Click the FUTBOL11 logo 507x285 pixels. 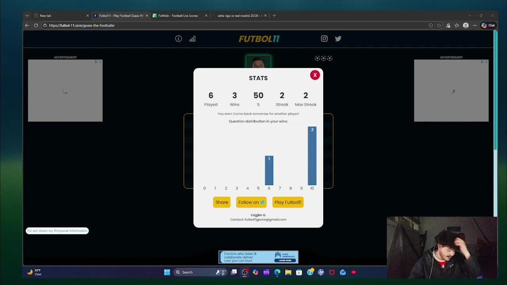coord(259,39)
